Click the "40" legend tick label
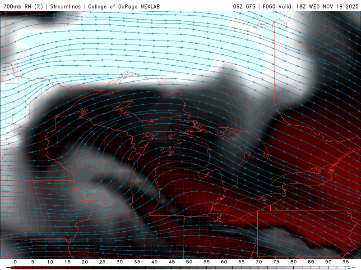Image resolution: width=361 pixels, height=270 pixels. point(154,262)
